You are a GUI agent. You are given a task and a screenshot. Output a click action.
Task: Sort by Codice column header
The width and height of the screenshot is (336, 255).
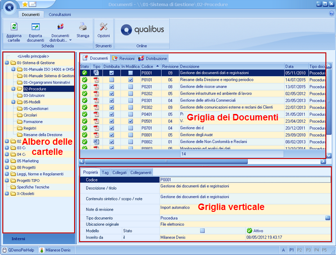pos(151,67)
